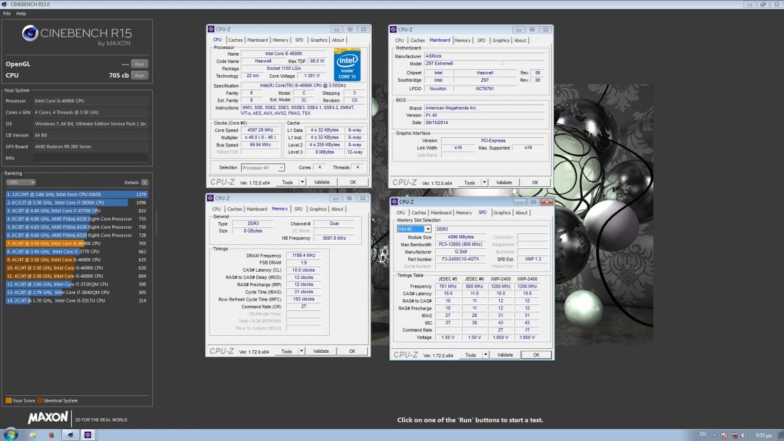Click the motherboard model Z97 Extreme6

462,64
